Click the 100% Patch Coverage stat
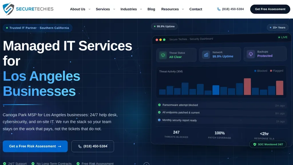The image size is (293, 165). click(219, 135)
